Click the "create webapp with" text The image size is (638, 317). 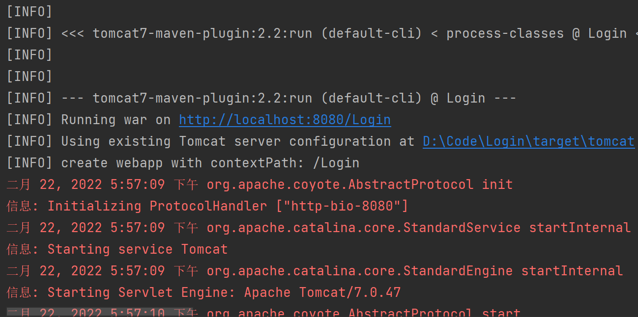point(131,163)
